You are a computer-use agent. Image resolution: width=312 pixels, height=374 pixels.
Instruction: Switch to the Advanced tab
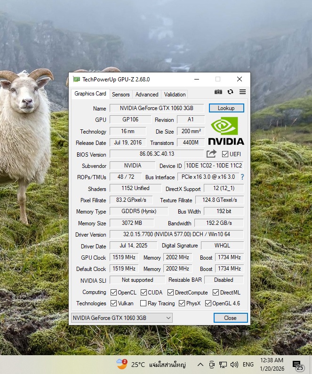[x=147, y=94]
